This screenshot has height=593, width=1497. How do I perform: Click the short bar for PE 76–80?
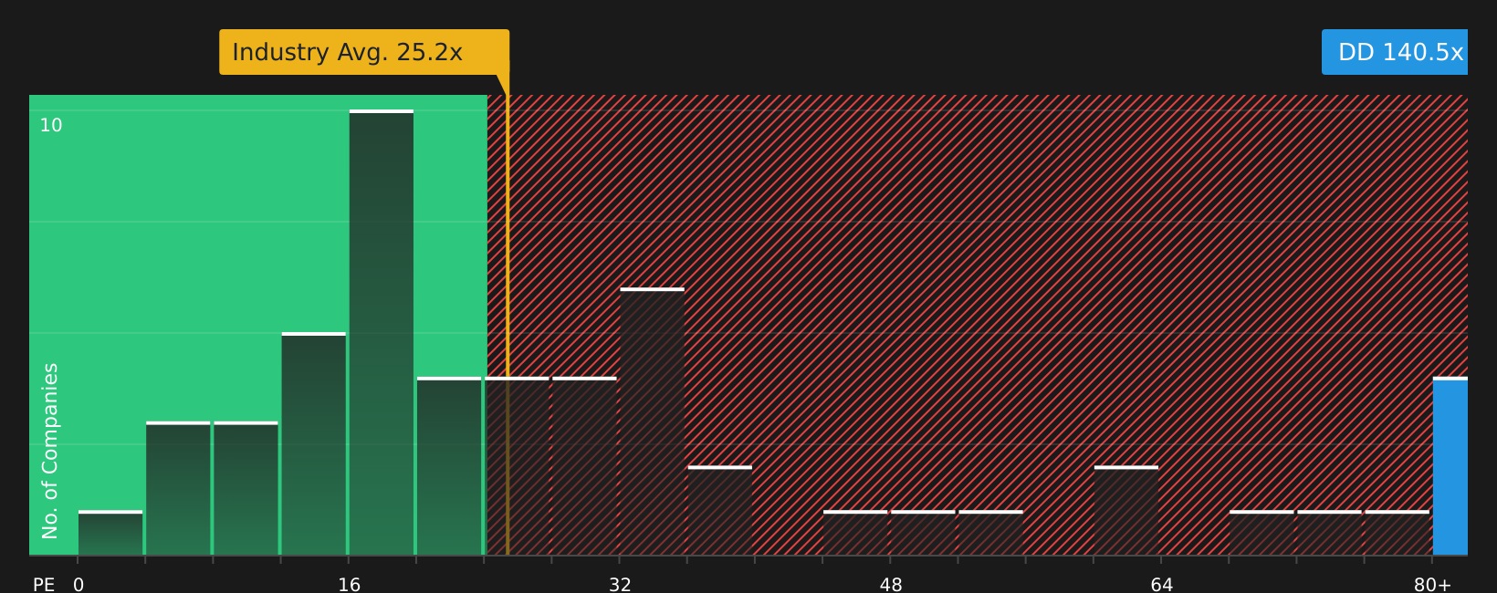[x=1398, y=533]
